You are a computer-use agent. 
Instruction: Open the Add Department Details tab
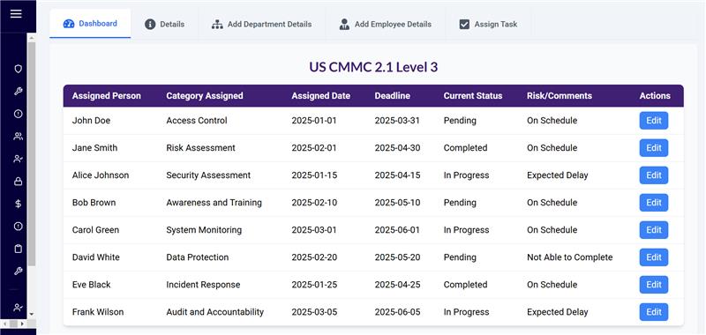[x=261, y=25]
